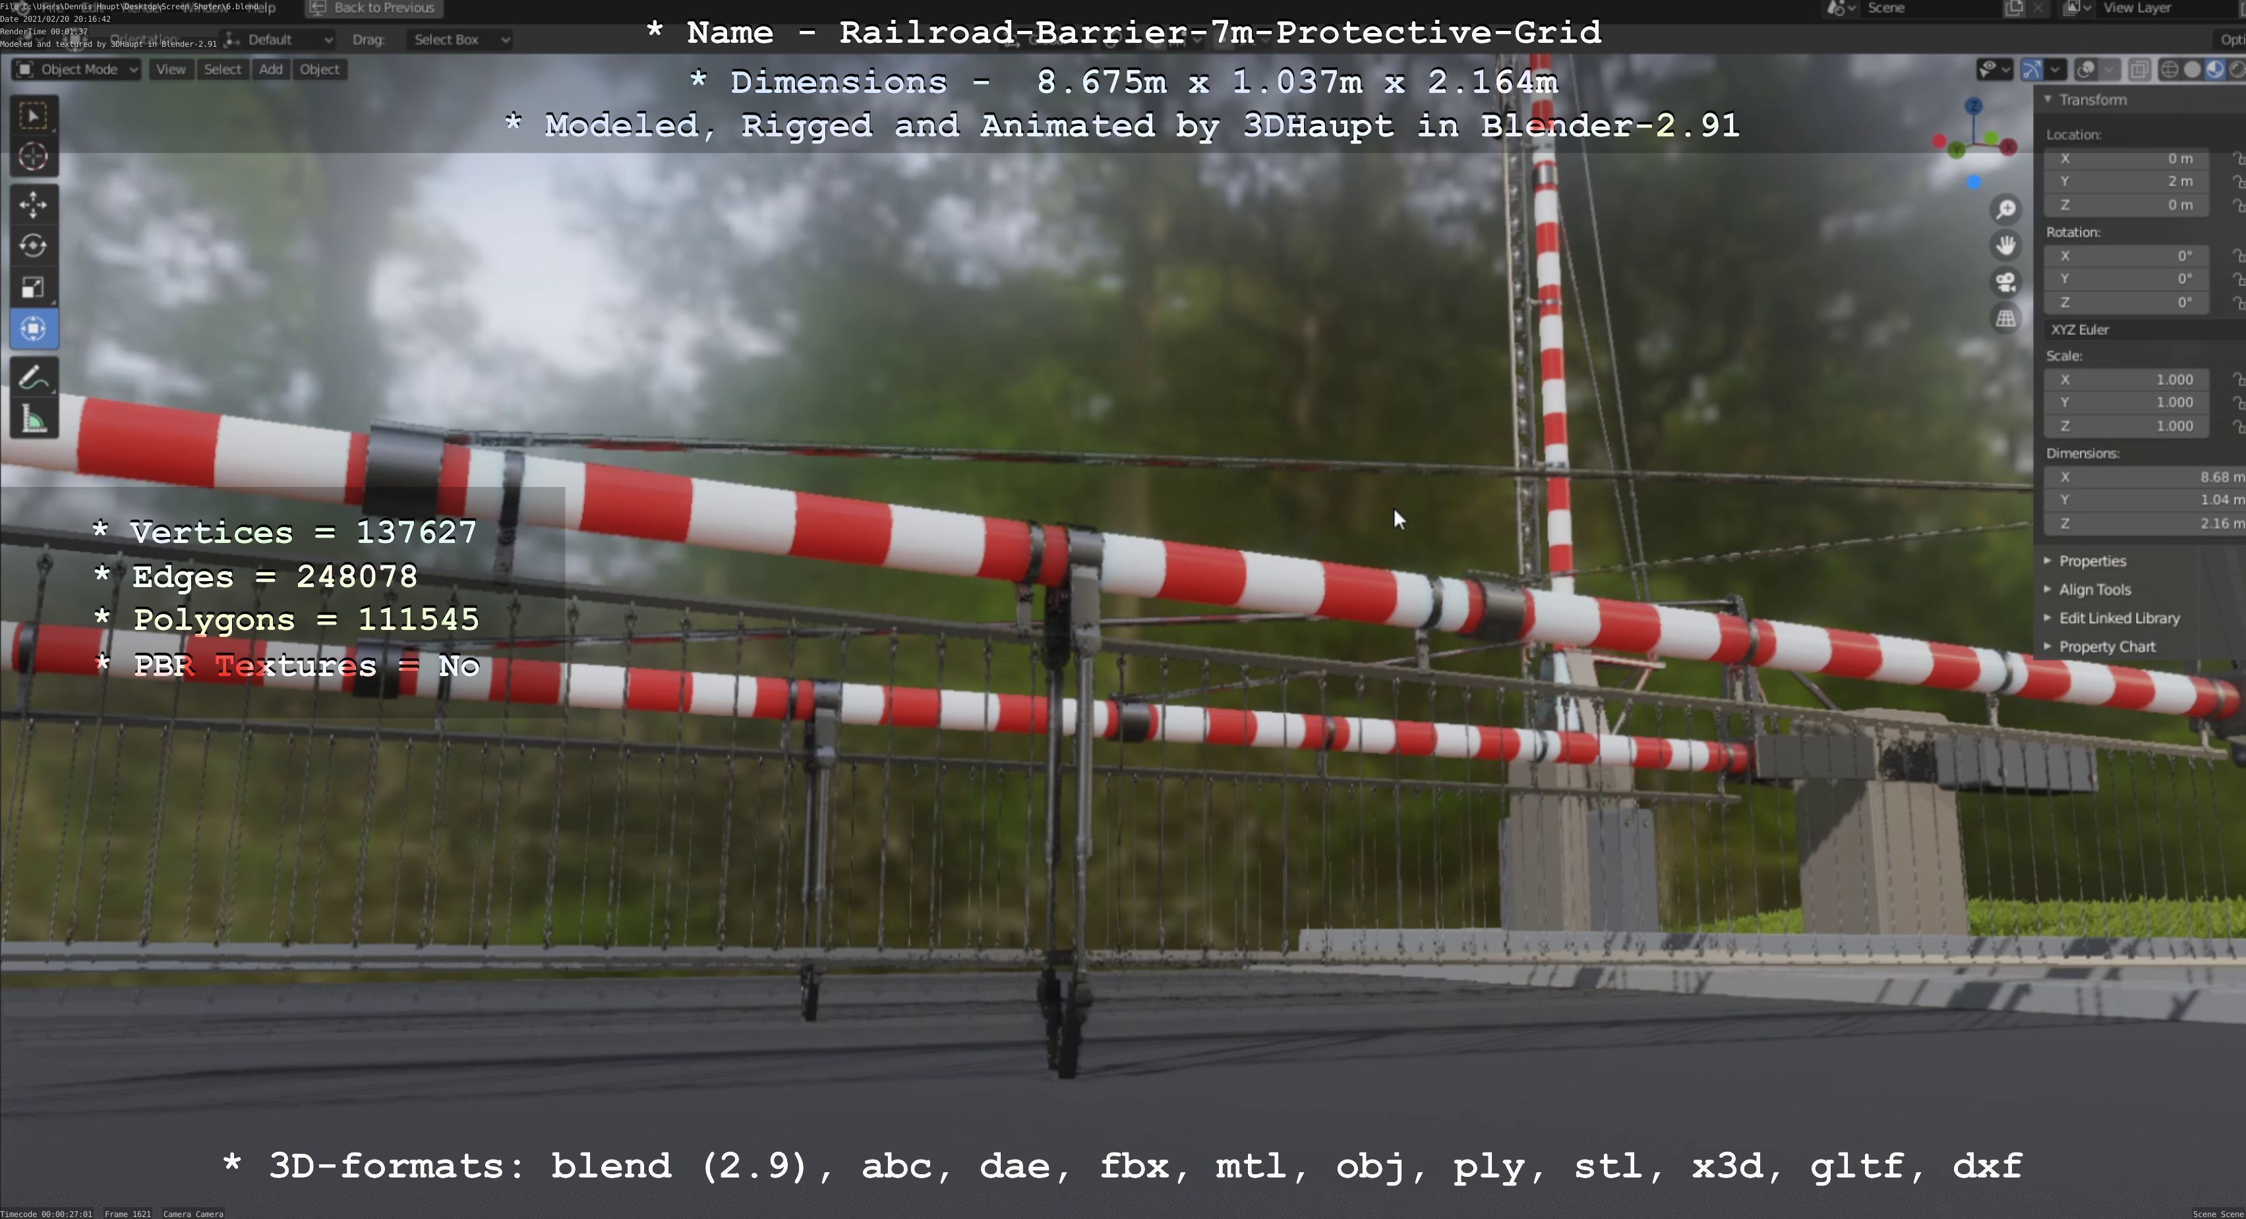Click the view layer browse icon
This screenshot has height=1219, width=2246.
tap(2078, 8)
